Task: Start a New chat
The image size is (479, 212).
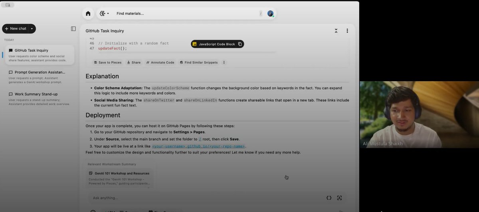Action: click(x=16, y=29)
